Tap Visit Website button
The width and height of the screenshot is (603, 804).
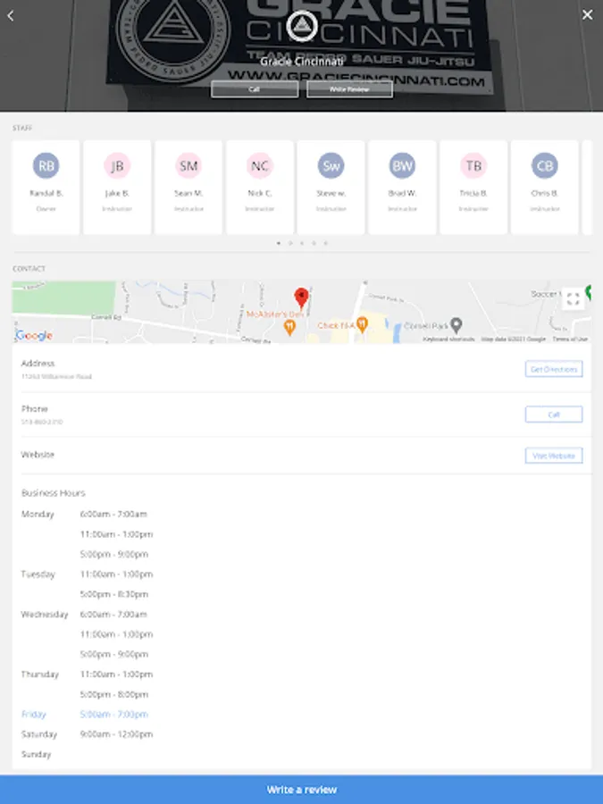pyautogui.click(x=554, y=456)
